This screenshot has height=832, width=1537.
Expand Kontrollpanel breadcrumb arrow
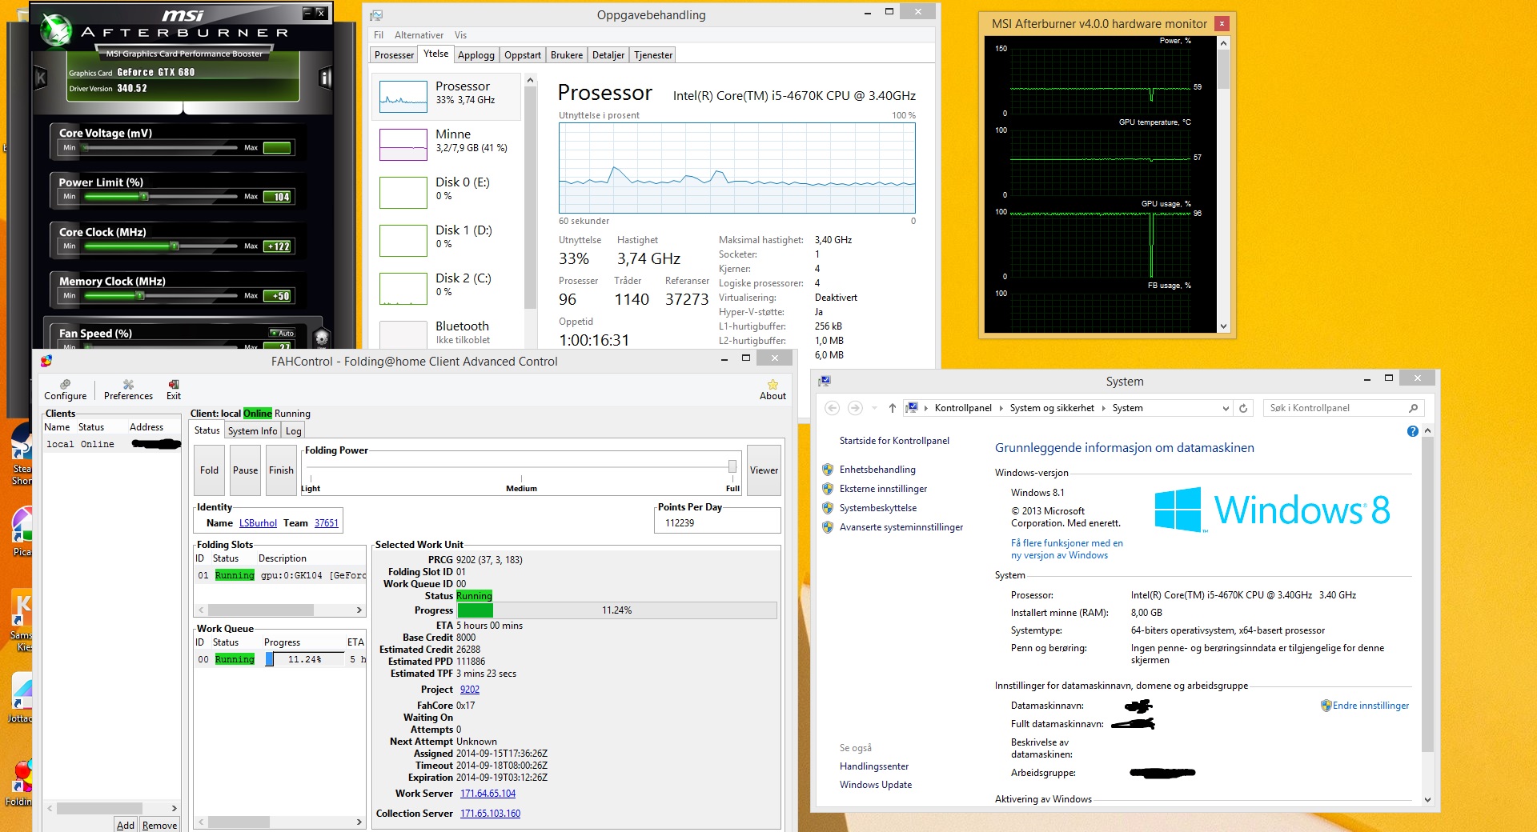click(x=1001, y=408)
